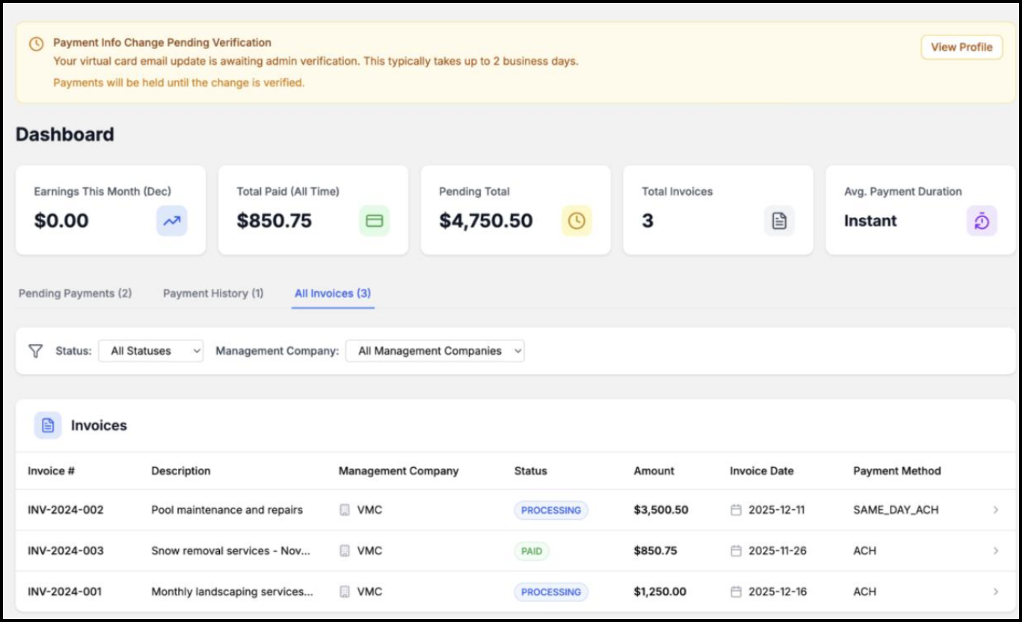Image resolution: width=1022 pixels, height=622 pixels.
Task: Click the $4,750.50 Pending Total value
Action: pos(486,221)
